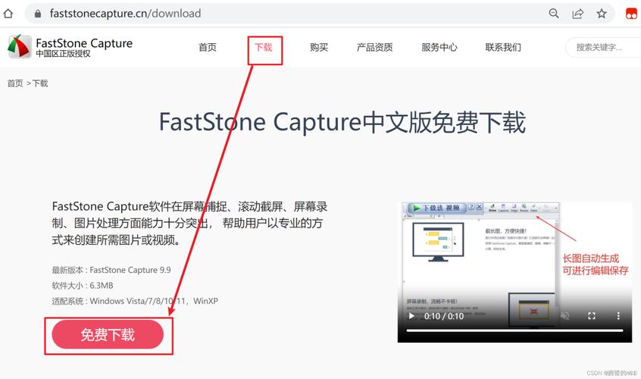641x379 pixels.
Task: Enter fullscreen mode for the video
Action: (591, 315)
